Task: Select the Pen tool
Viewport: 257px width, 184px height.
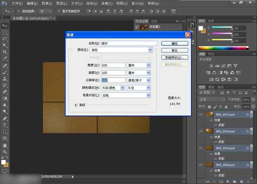Action: pos(5,118)
